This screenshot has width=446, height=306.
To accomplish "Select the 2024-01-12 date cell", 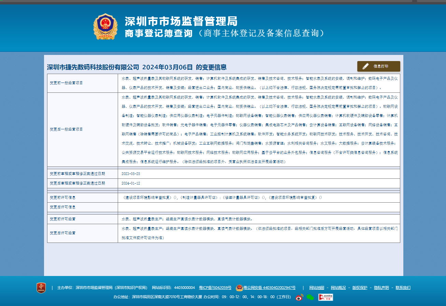I will click(x=131, y=183).
